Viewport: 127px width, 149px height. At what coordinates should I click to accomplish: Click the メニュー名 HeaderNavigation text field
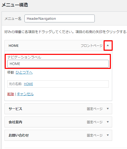tap(60, 18)
